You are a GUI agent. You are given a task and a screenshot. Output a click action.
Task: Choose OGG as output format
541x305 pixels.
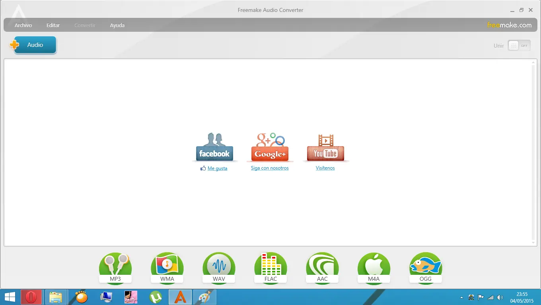(x=426, y=268)
